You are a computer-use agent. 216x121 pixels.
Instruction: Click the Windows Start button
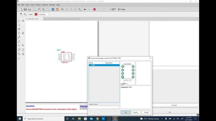coord(20,119)
